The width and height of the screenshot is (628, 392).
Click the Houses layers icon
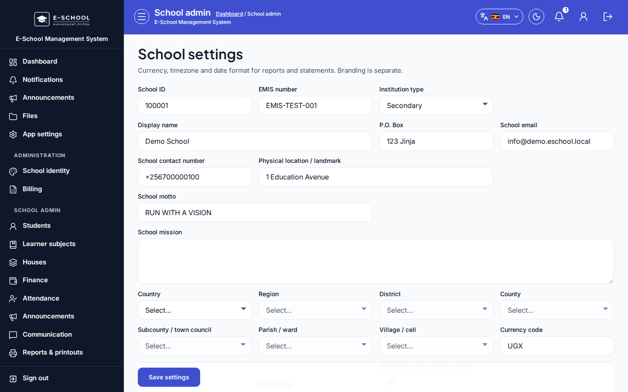click(13, 263)
